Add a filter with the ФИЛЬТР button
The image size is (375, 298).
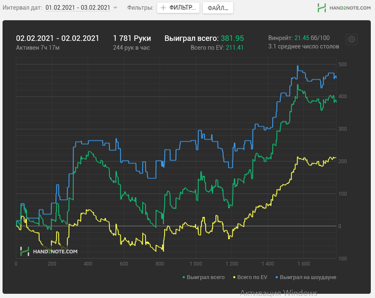[x=178, y=8]
